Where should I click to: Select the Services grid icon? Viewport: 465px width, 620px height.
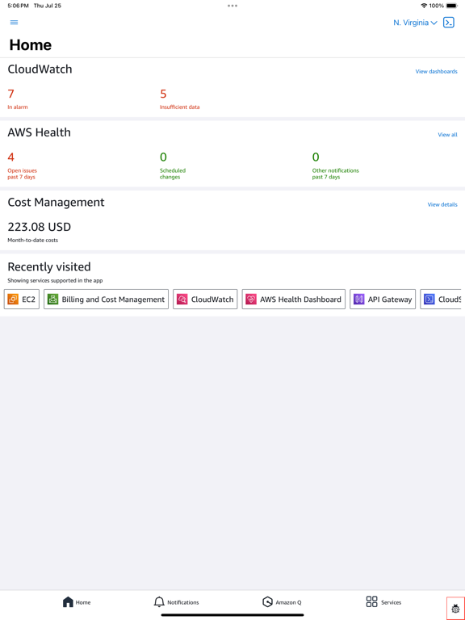tap(371, 601)
